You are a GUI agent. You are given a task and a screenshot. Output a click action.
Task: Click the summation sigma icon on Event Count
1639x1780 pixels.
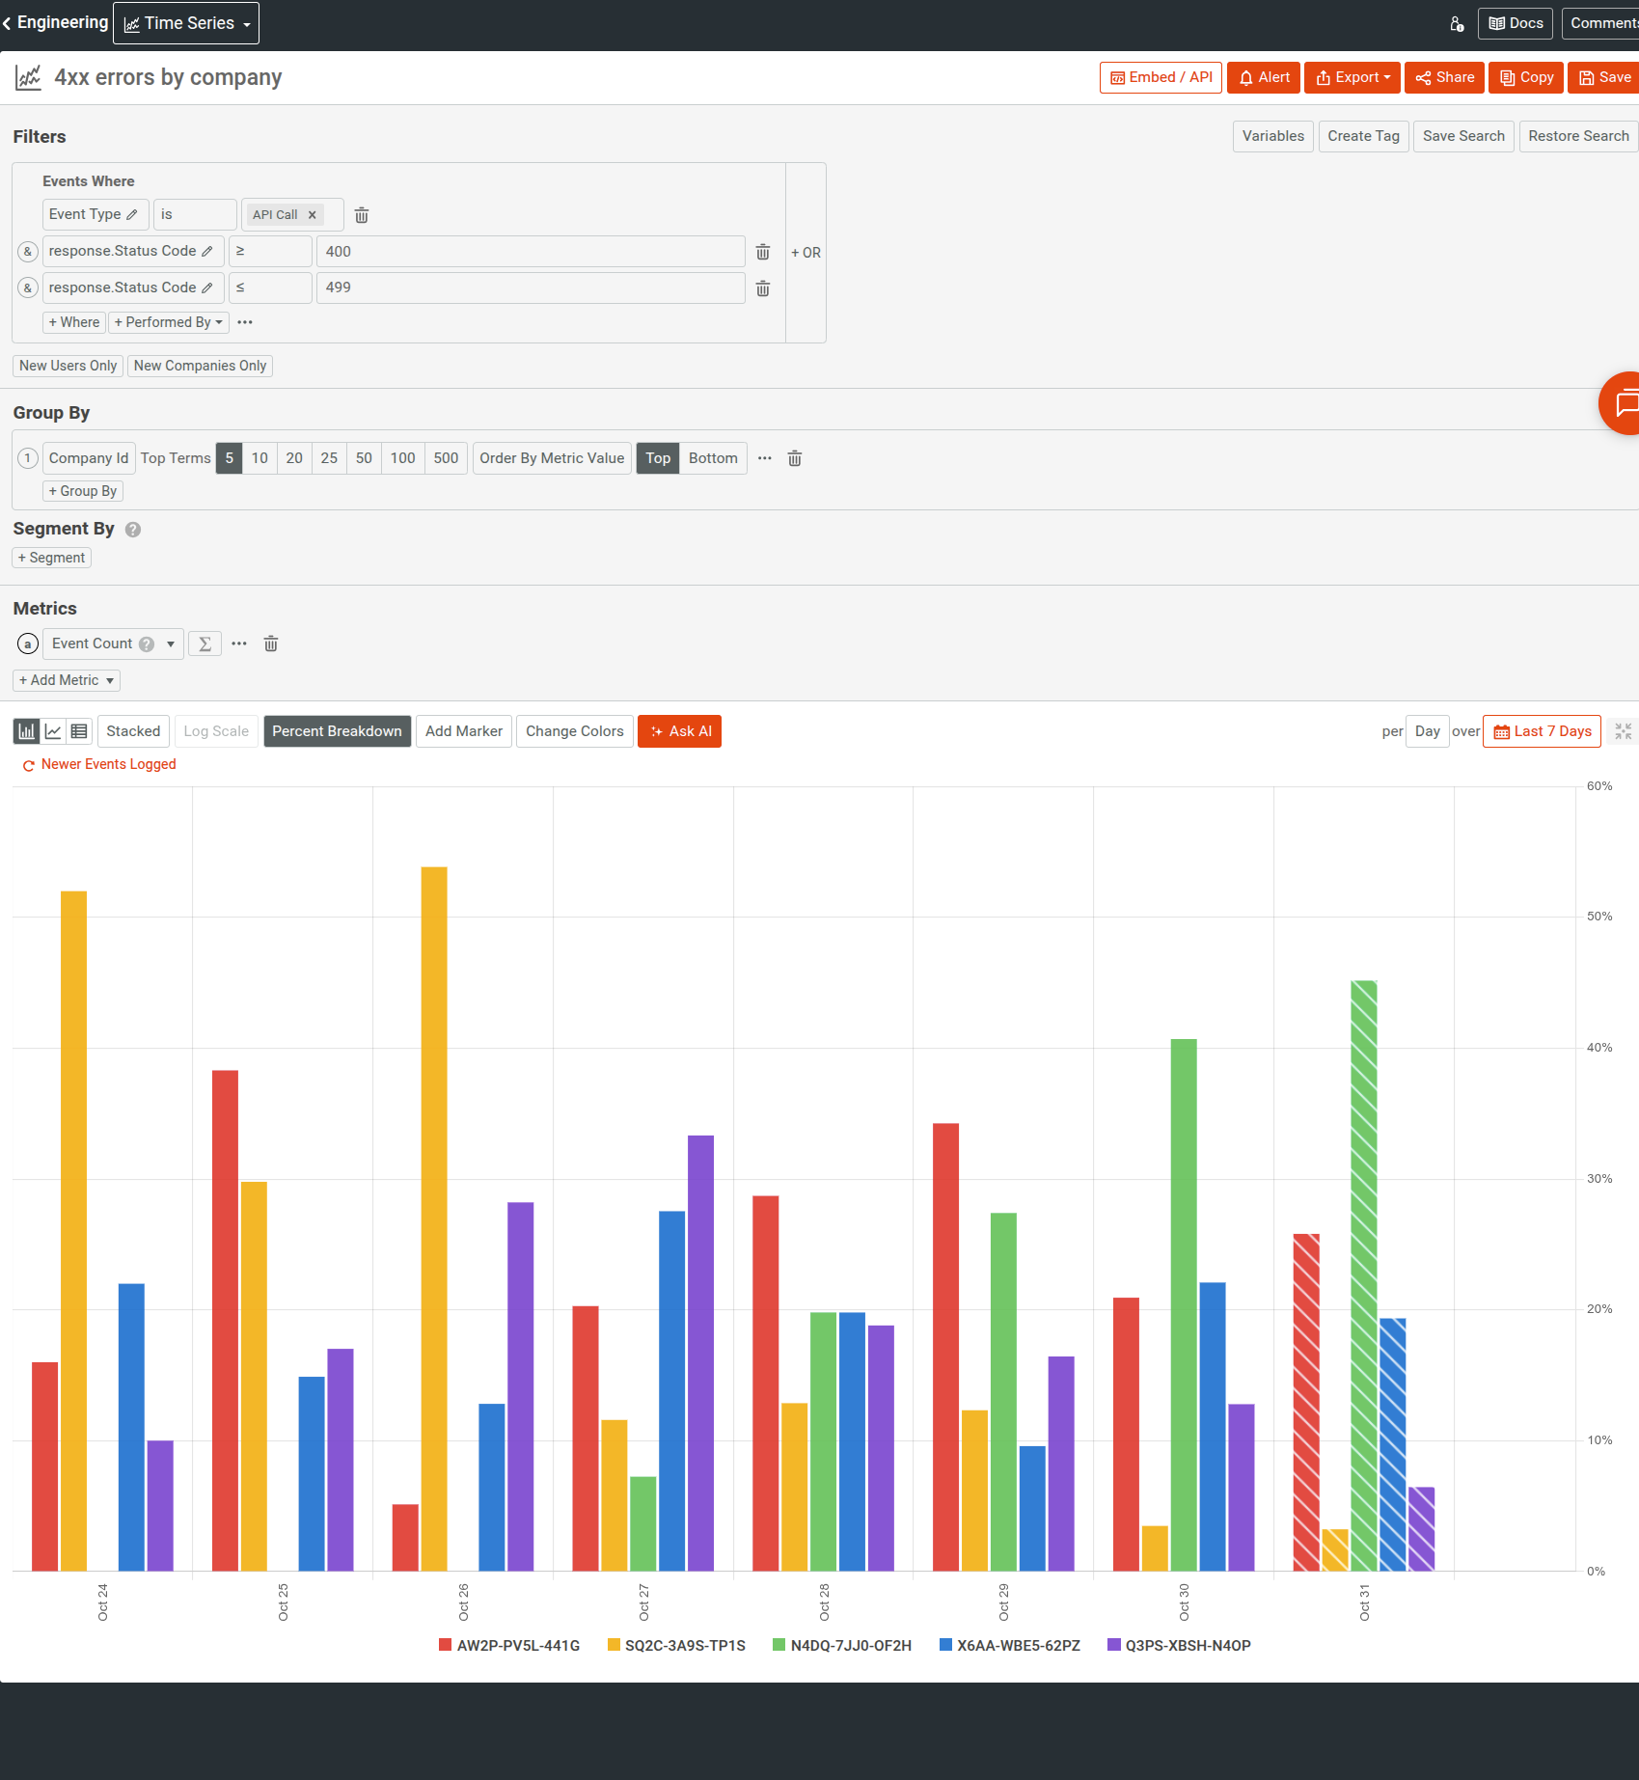pyautogui.click(x=205, y=644)
